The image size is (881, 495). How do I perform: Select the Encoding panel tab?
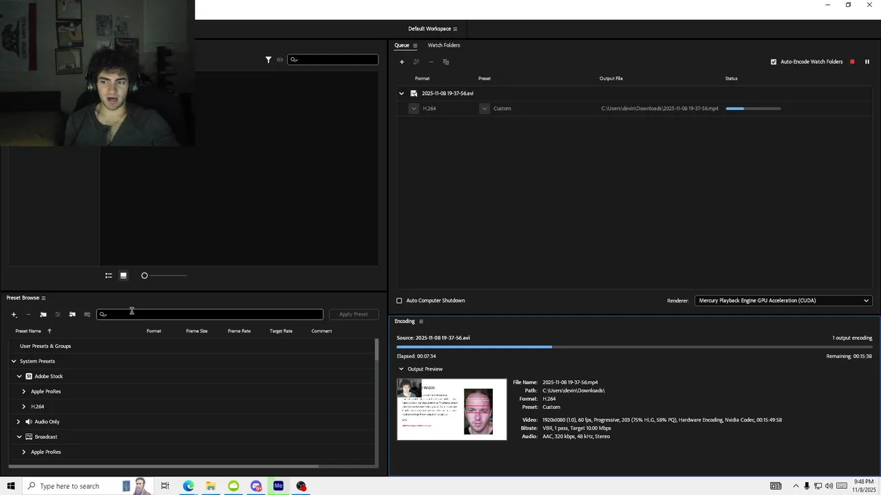coord(405,321)
